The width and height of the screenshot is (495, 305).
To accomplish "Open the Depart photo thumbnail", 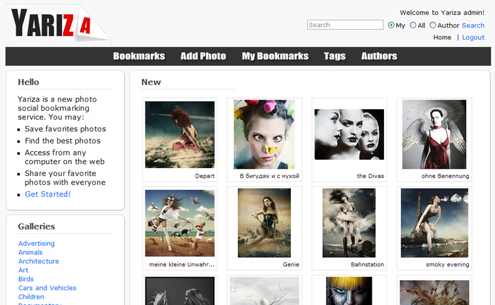I will click(180, 134).
